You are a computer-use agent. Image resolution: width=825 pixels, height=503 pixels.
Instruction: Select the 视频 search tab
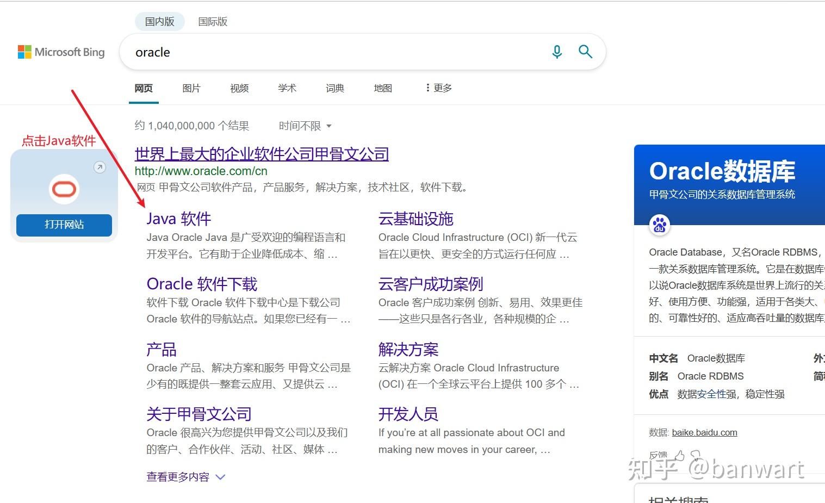pyautogui.click(x=239, y=88)
